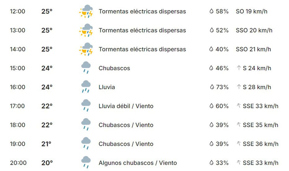Click the SO 19 km/h wind reading
Image resolution: width=289 pixels, height=171 pixels.
click(x=252, y=11)
